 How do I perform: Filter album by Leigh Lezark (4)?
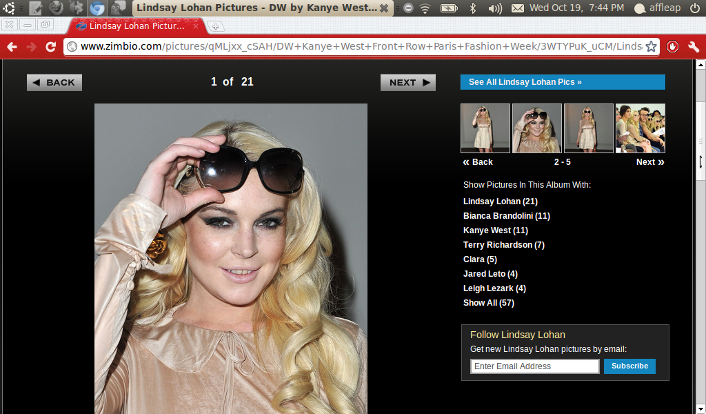coord(494,288)
